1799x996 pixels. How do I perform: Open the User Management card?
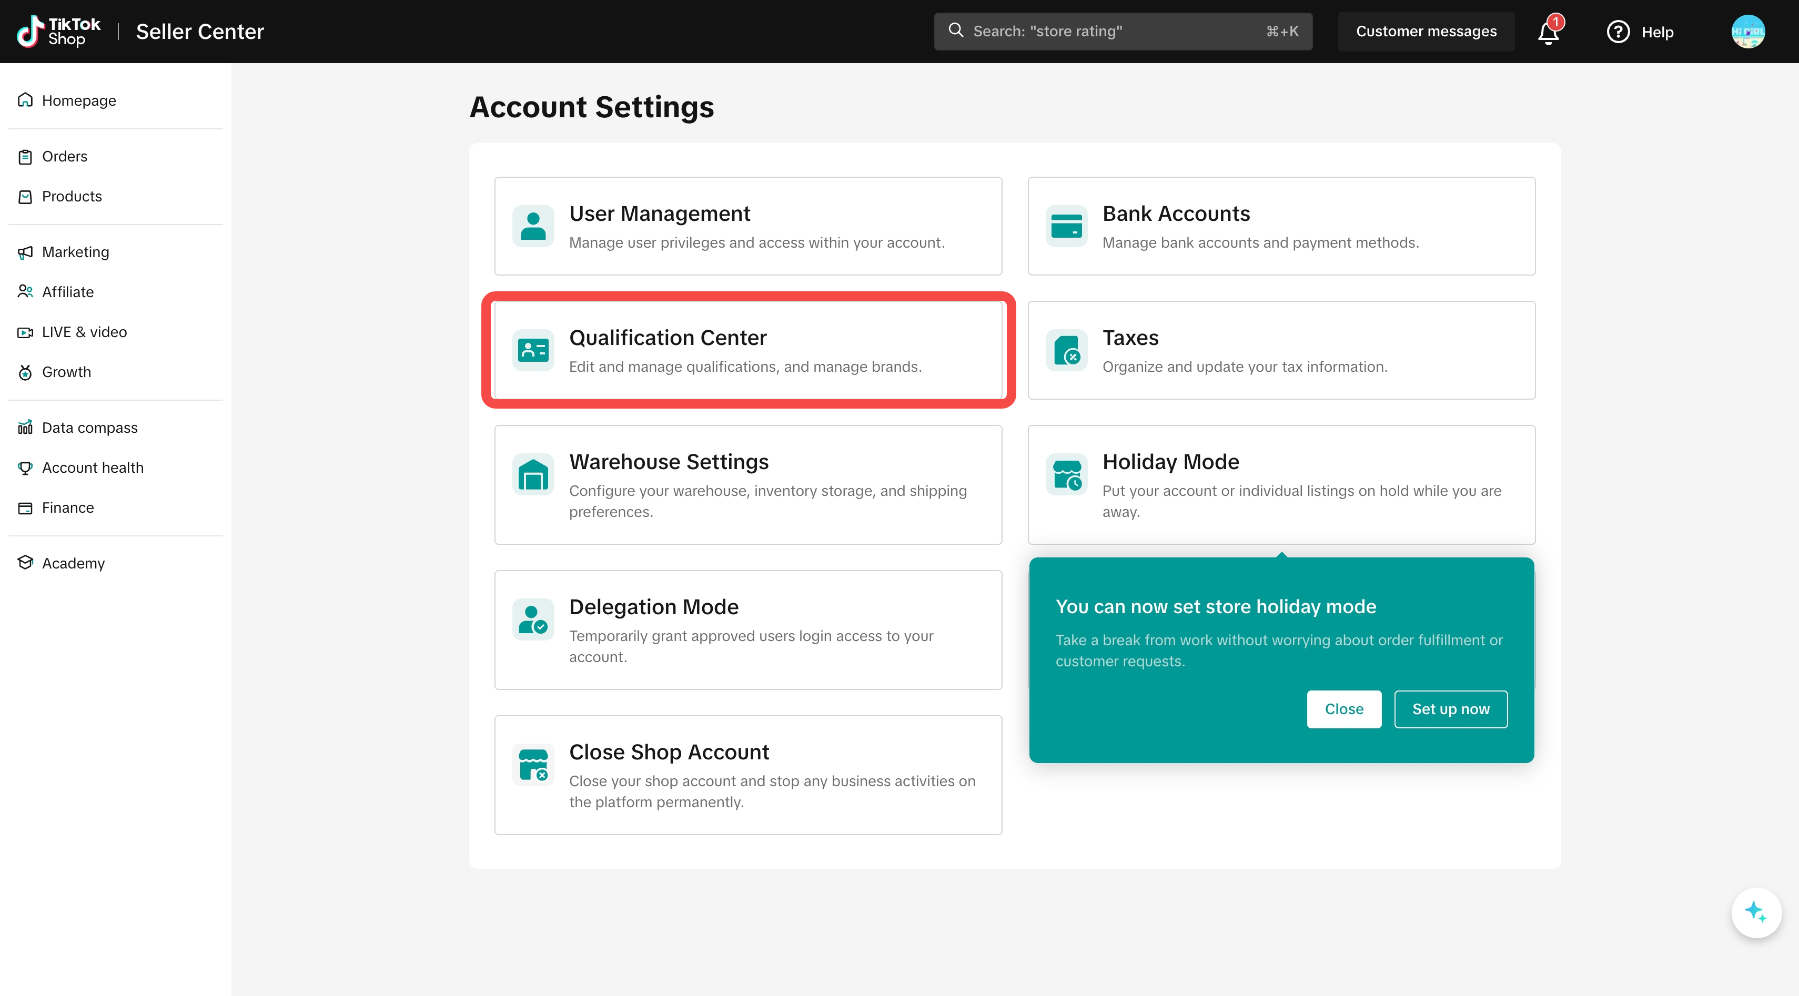tap(748, 226)
